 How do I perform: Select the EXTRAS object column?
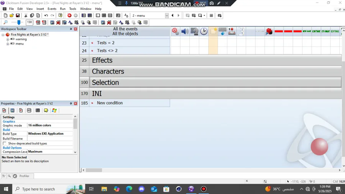click(x=335, y=31)
